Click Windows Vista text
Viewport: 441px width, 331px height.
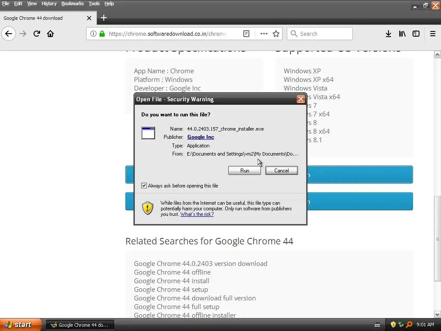(x=305, y=88)
